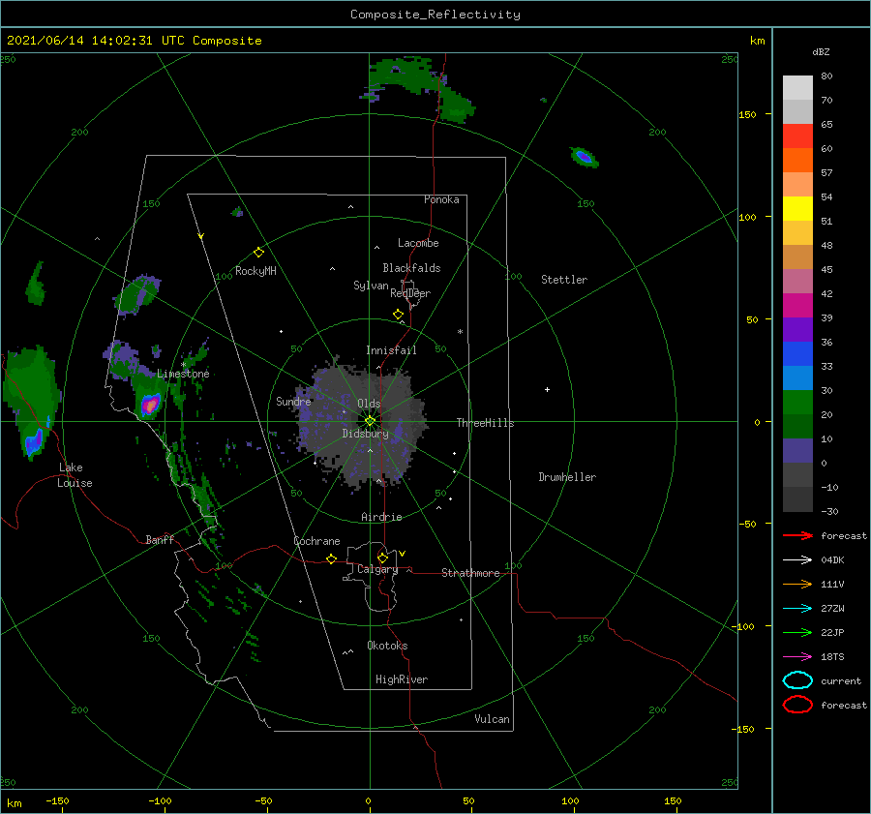
Task: Click the RedDeer city label
Action: [410, 293]
